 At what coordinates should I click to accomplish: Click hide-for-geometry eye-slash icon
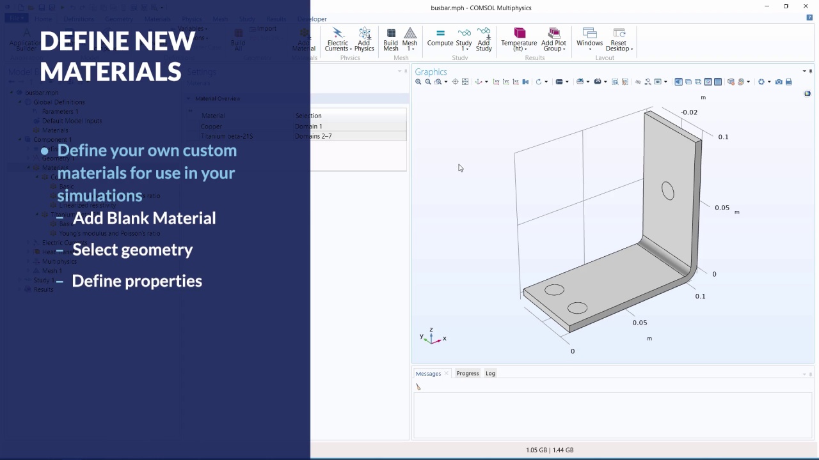tap(638, 82)
